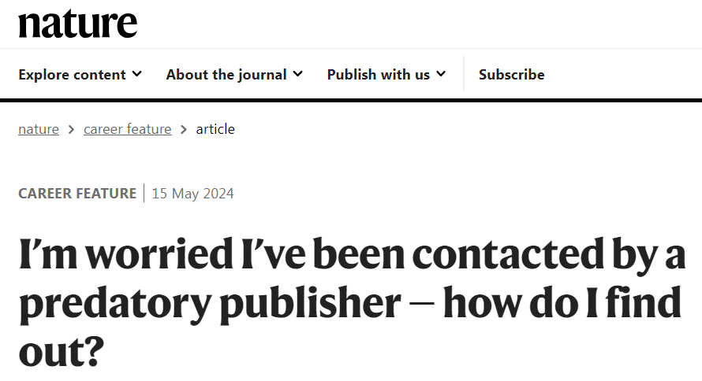Click the word predatory in the headline

point(115,303)
